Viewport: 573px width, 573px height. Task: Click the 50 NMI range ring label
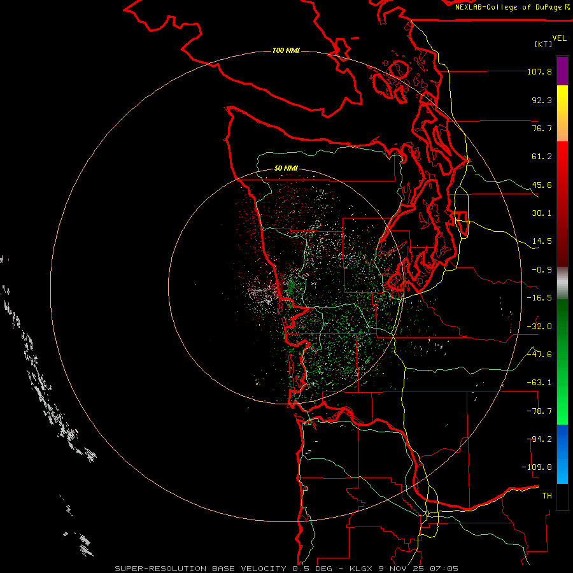pos(286,169)
